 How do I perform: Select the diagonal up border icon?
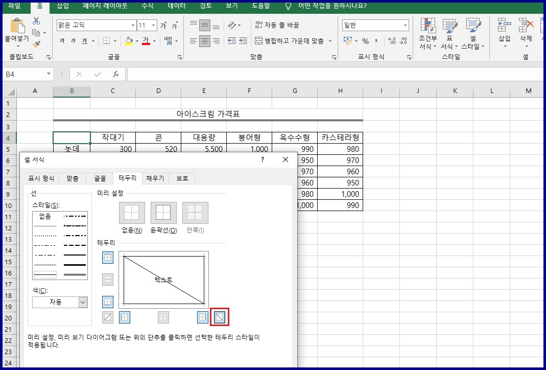107,317
